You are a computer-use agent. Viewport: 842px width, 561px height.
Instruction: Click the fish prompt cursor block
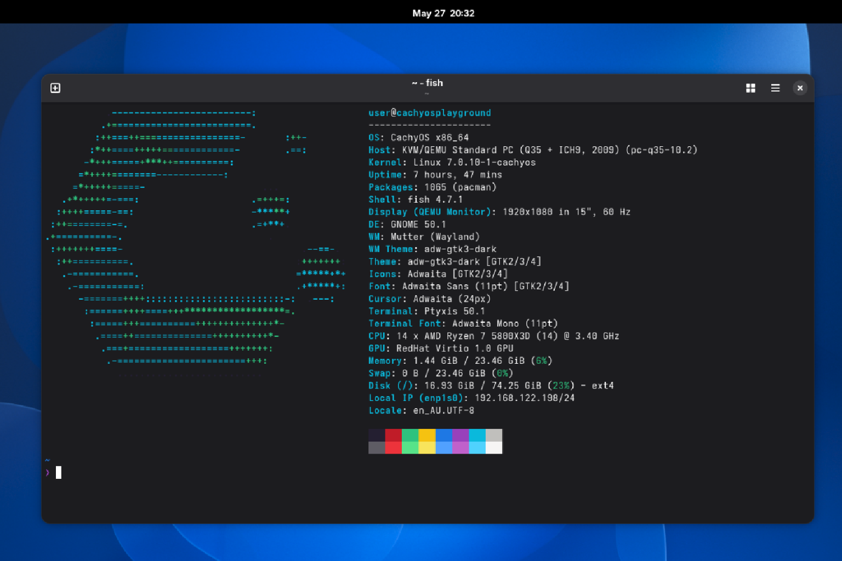point(59,472)
